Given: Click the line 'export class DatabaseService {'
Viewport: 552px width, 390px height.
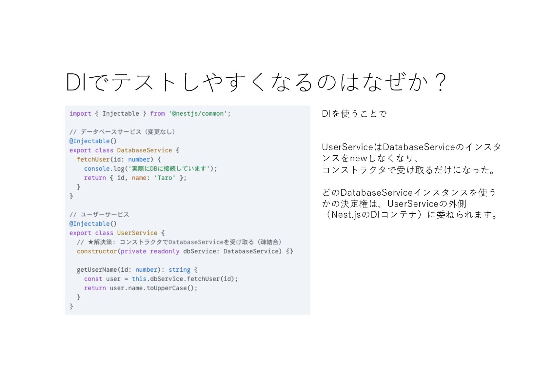Looking at the screenshot, I should click(124, 150).
